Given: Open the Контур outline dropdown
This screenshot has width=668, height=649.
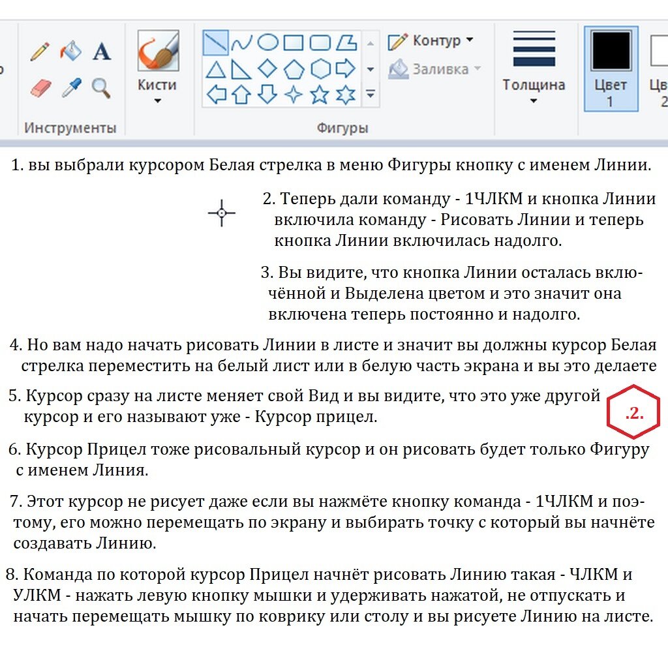Looking at the screenshot, I should pos(431,41).
